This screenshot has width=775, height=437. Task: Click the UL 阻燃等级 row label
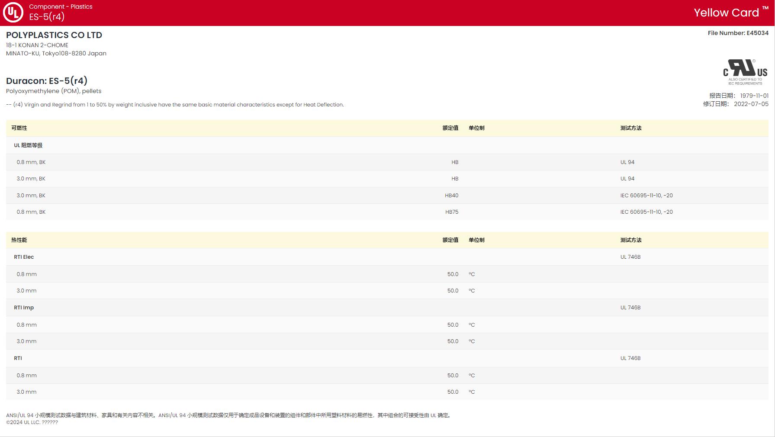[x=28, y=145]
